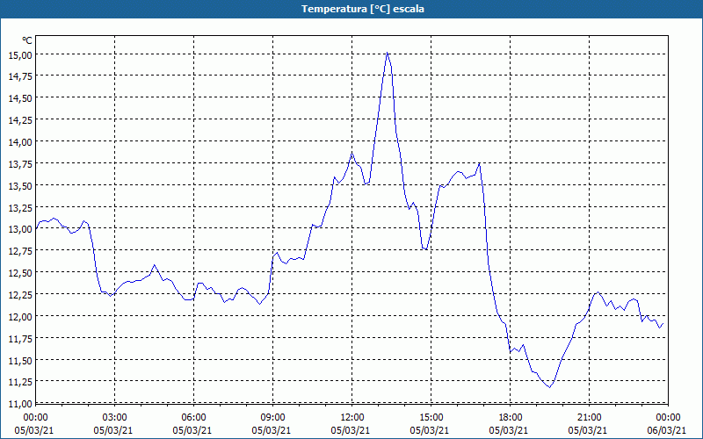This screenshot has height=439, width=703.
Task: Click the 15,00 peak of the blue curve
Action: [387, 53]
